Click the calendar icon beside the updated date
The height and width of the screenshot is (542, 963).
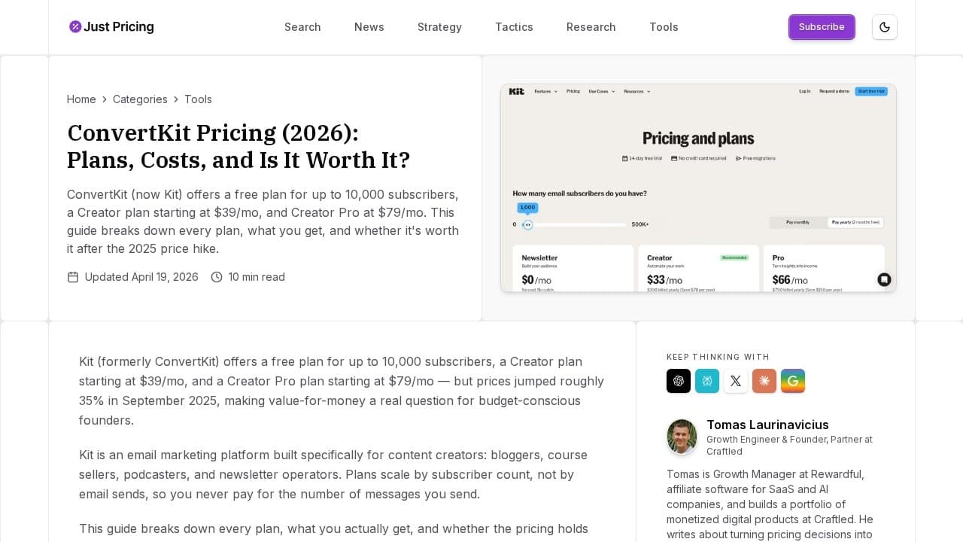pos(73,277)
